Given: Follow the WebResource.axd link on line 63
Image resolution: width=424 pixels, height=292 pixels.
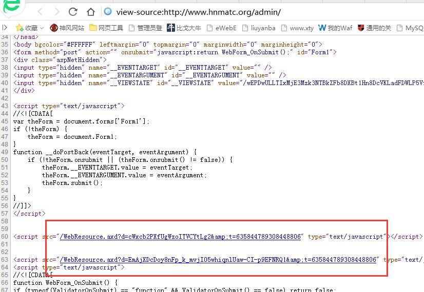Looking at the screenshot, I should tap(218, 260).
